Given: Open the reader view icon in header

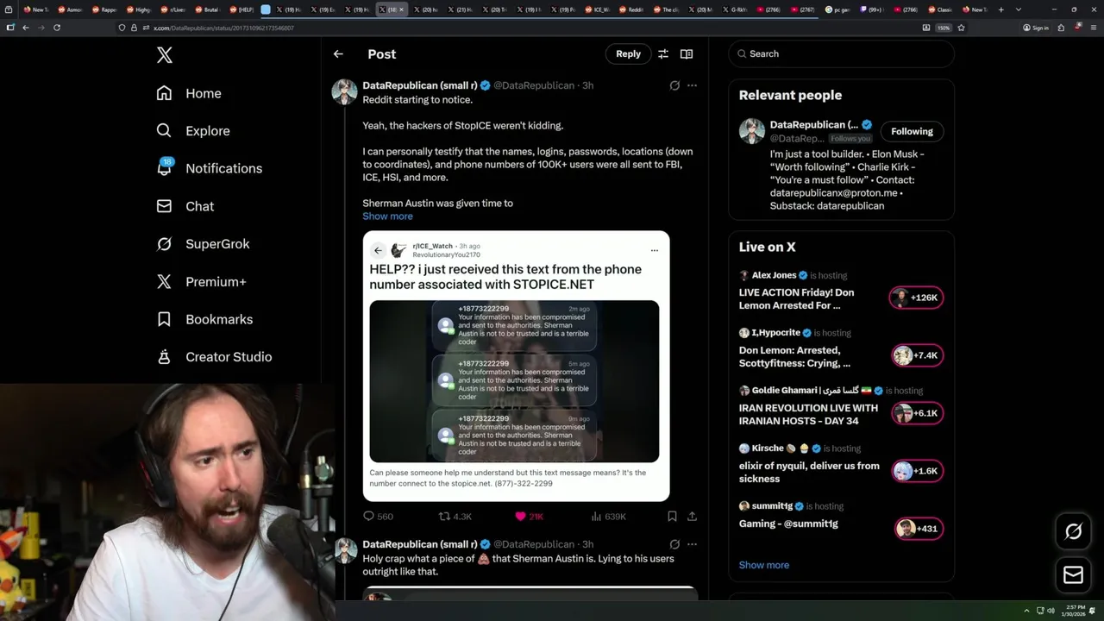Looking at the screenshot, I should (687, 53).
